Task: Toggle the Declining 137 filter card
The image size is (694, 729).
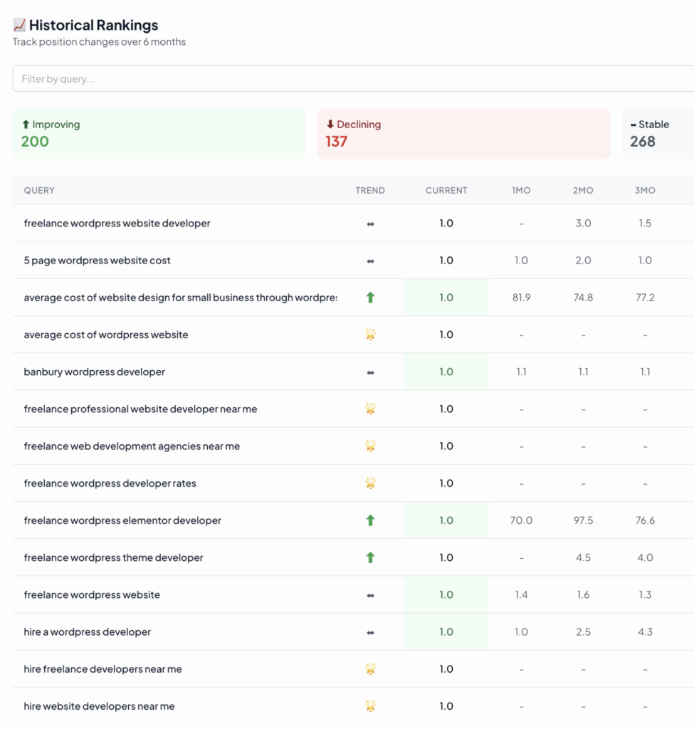Action: click(463, 133)
